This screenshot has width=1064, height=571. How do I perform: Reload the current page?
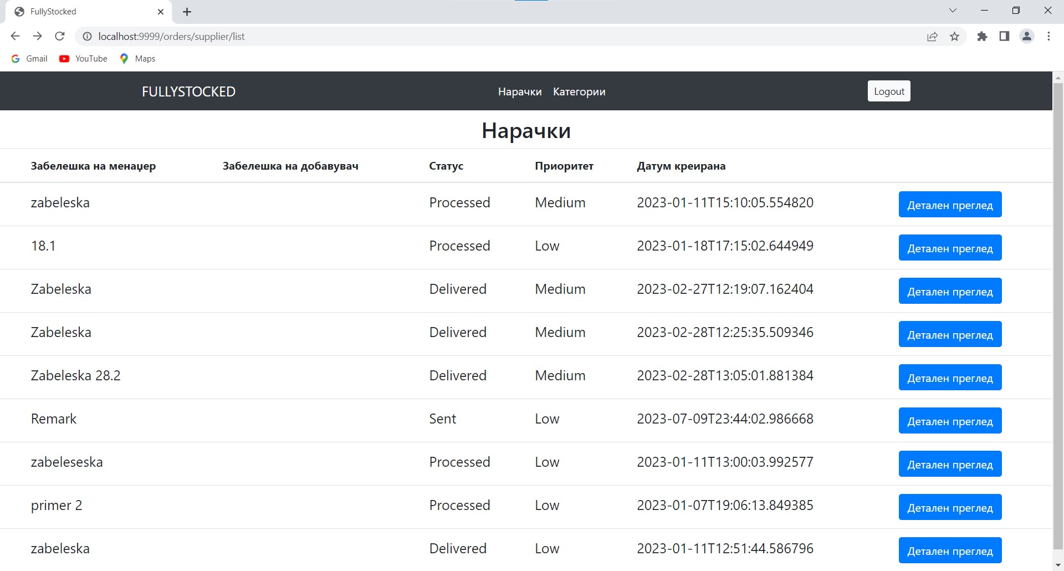pos(60,36)
